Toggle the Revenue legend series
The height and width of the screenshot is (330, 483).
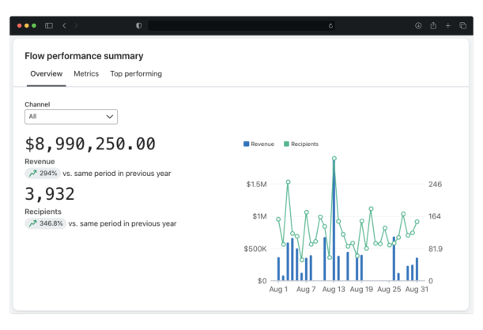pos(259,144)
